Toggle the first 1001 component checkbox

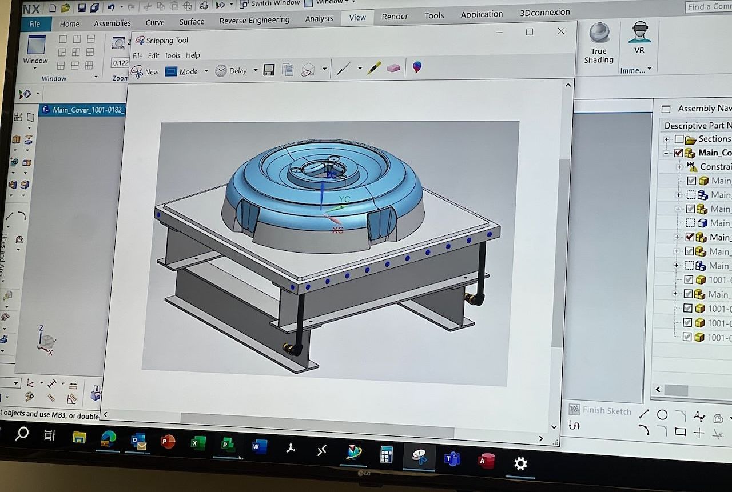pyautogui.click(x=690, y=279)
